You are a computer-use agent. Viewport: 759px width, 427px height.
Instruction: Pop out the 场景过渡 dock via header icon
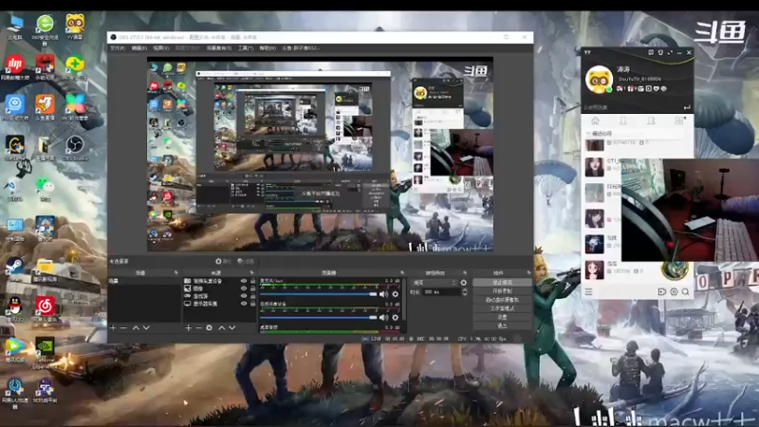(x=465, y=273)
